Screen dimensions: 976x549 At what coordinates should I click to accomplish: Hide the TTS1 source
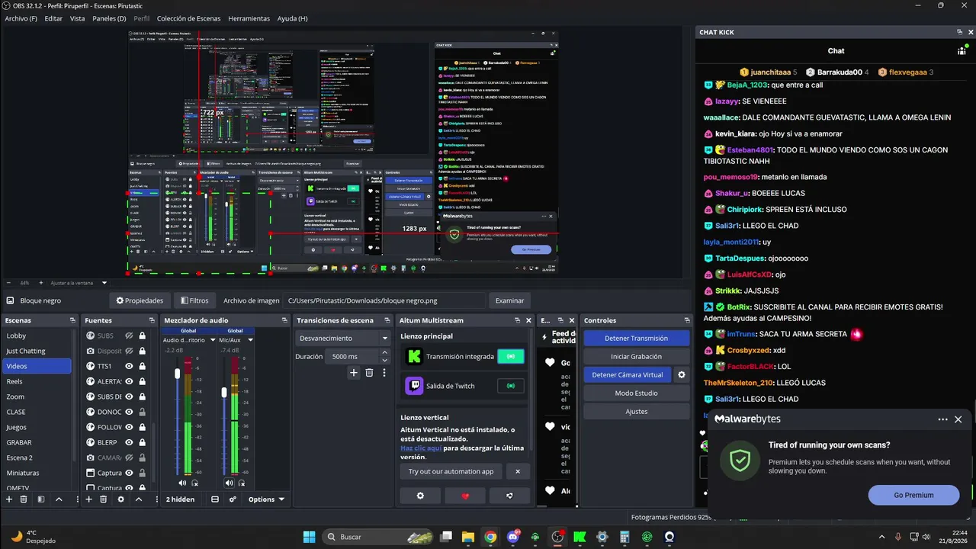[130, 366]
